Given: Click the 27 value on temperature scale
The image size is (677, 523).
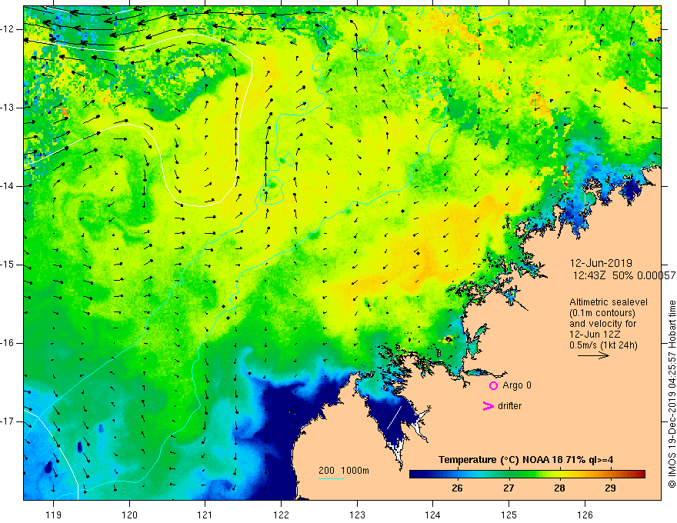Looking at the screenshot, I should (x=509, y=488).
